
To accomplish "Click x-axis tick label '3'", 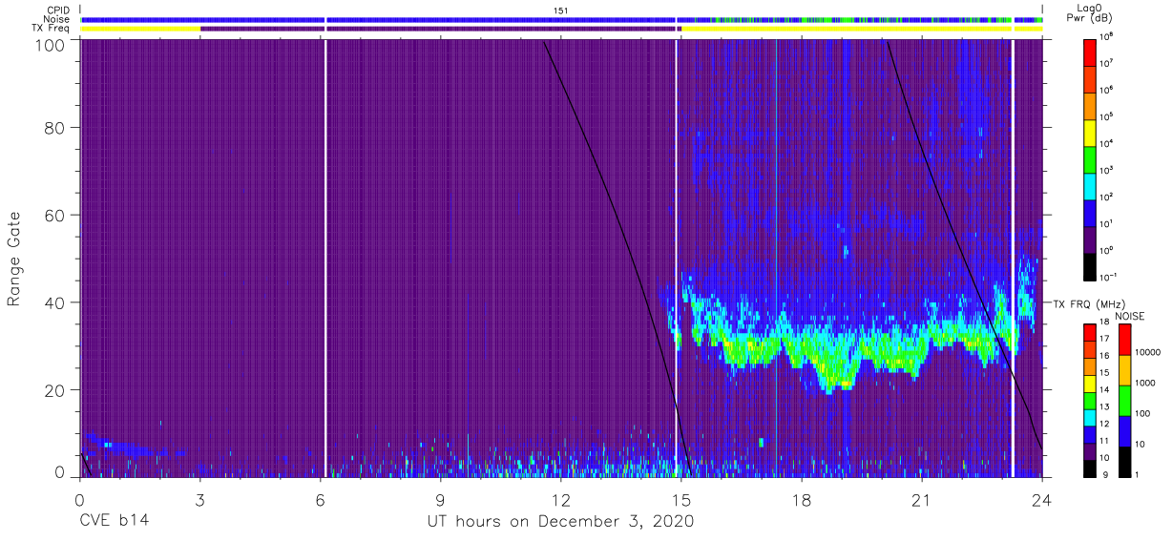I will 199,500.
